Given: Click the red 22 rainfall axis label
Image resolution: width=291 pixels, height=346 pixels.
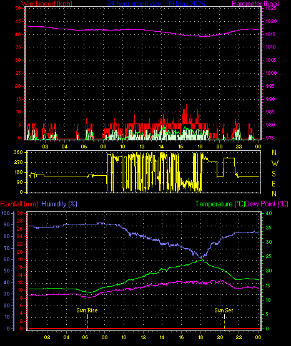Looking at the screenshot, I should pyautogui.click(x=19, y=244).
